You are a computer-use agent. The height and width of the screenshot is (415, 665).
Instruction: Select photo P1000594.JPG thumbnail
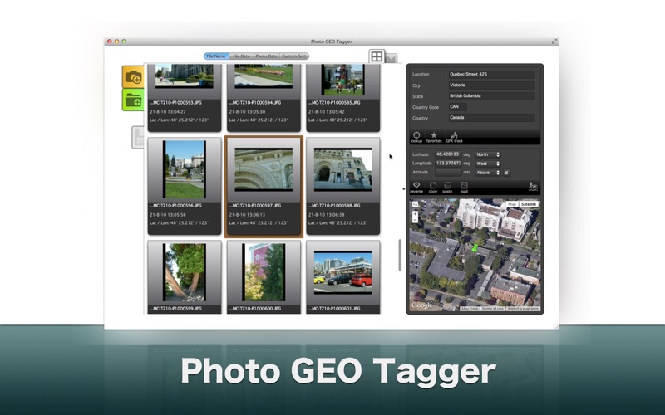click(x=264, y=76)
